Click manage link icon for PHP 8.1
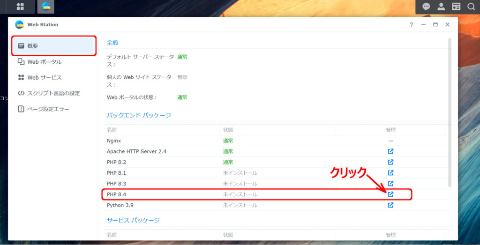480x245 pixels. coord(390,173)
